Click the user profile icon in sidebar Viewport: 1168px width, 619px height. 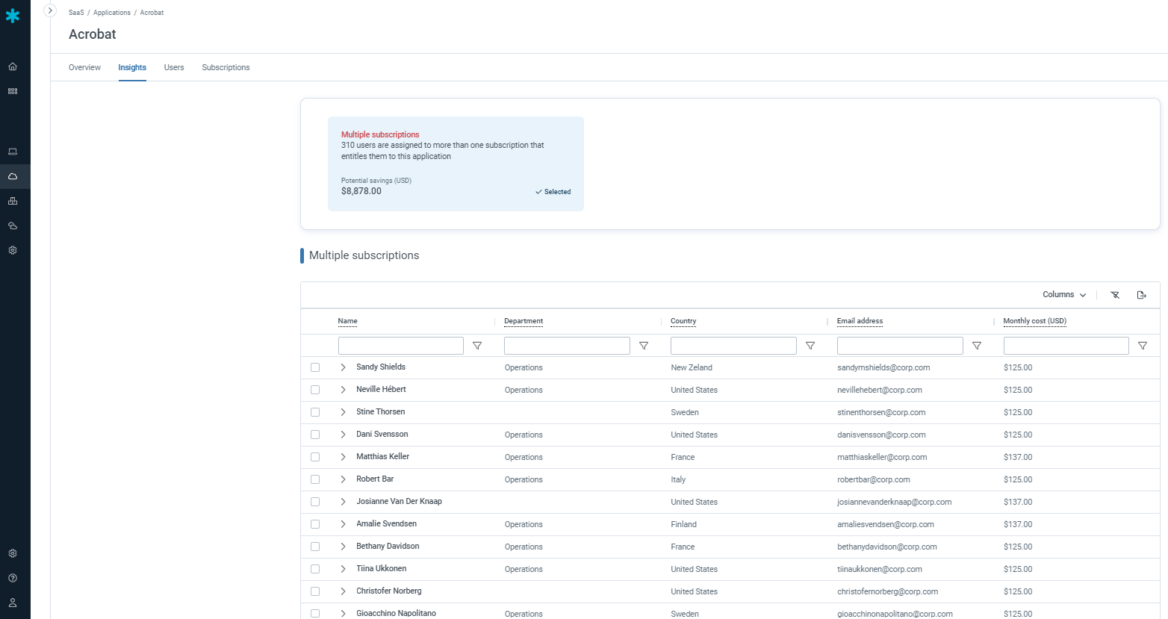coord(13,603)
